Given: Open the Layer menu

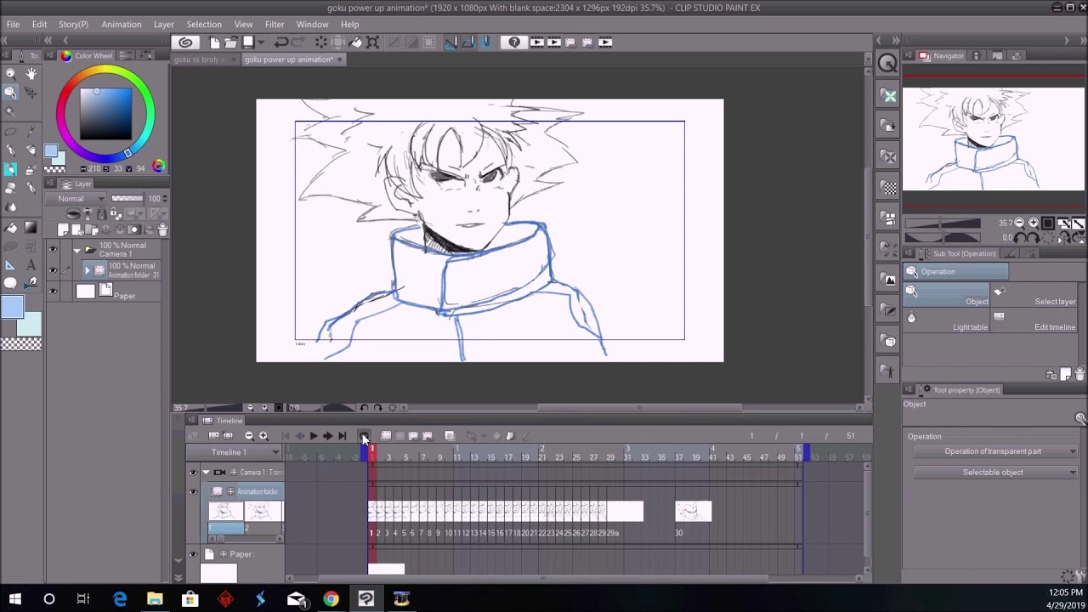Looking at the screenshot, I should click(x=164, y=25).
